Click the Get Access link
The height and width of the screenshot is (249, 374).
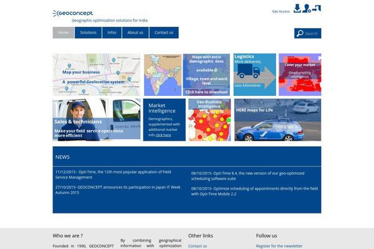click(280, 11)
